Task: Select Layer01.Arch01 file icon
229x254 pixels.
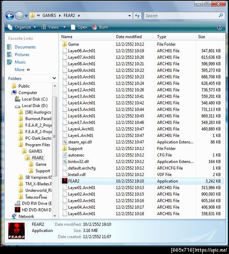Action: tap(65, 187)
